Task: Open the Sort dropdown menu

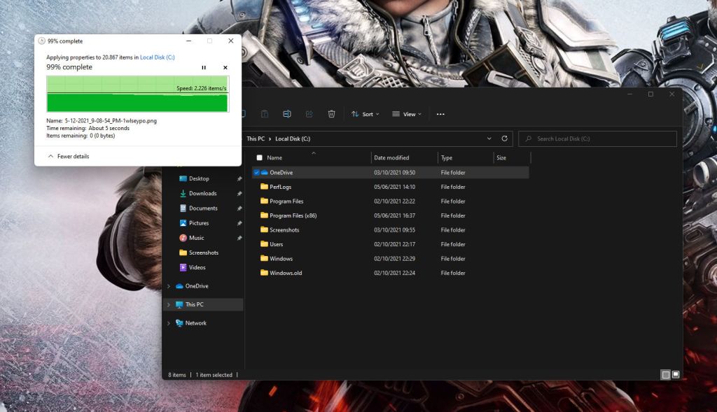Action: click(365, 114)
